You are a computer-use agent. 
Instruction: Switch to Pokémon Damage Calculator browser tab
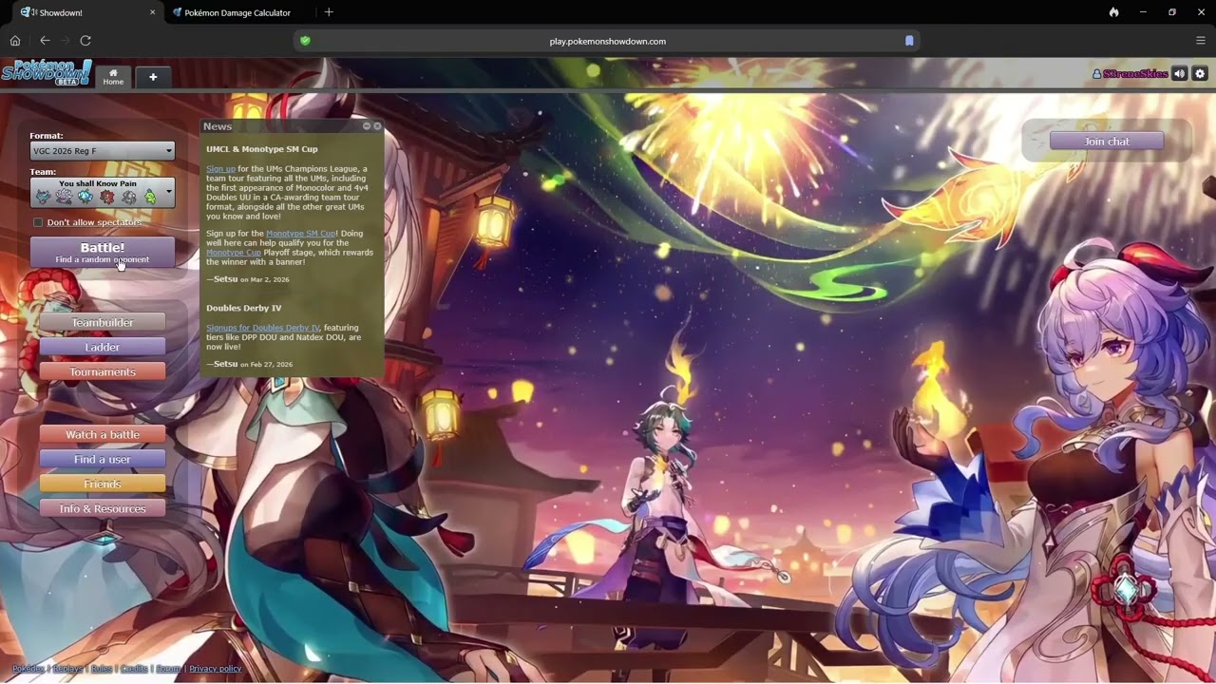[237, 12]
